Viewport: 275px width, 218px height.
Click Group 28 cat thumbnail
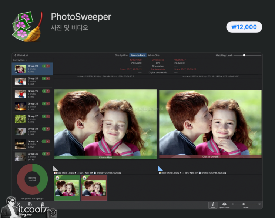[x=20, y=132]
